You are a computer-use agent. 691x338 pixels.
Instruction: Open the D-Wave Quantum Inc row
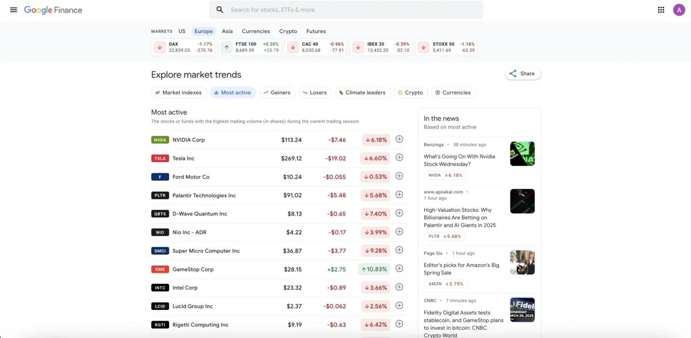pos(280,214)
